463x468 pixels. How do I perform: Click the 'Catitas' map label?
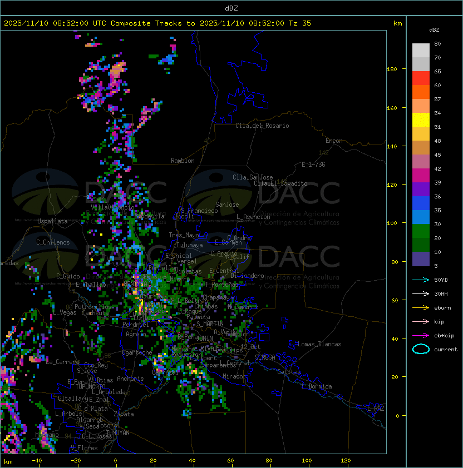[x=289, y=372]
